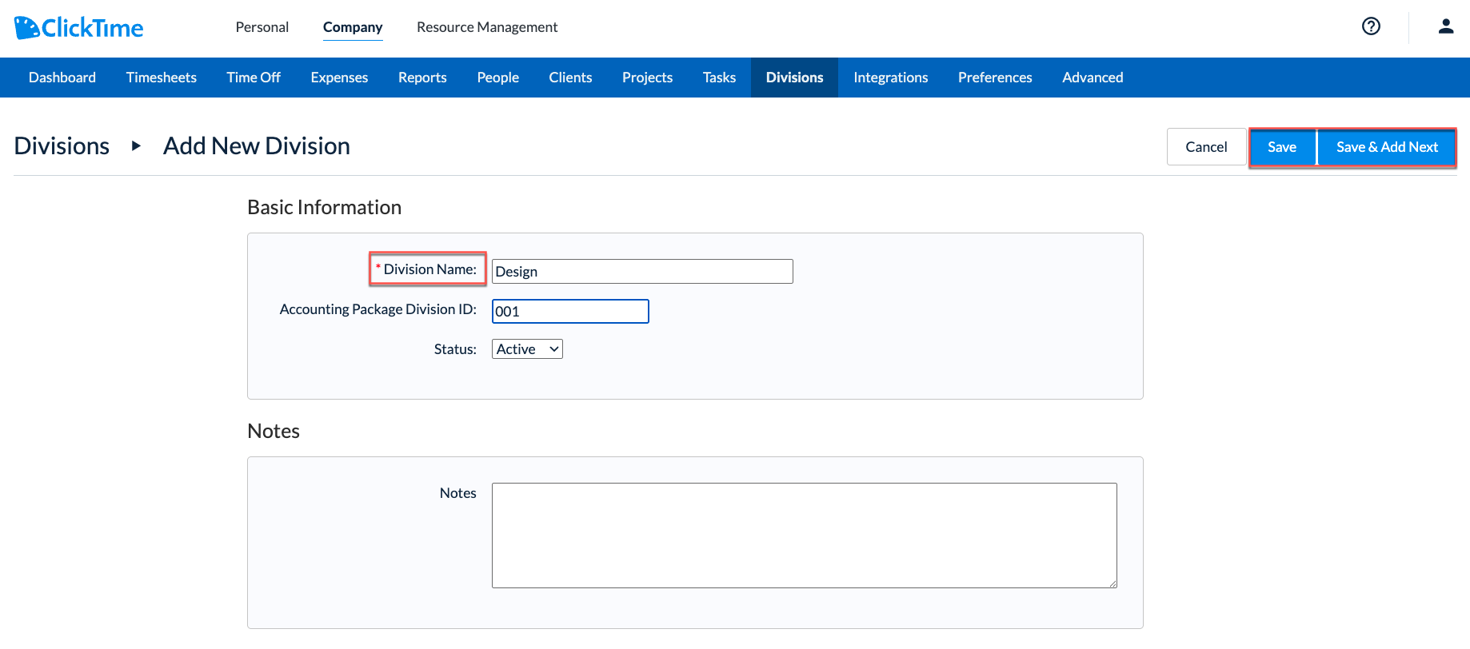Navigate to Projects
1470x649 pixels.
(x=647, y=78)
